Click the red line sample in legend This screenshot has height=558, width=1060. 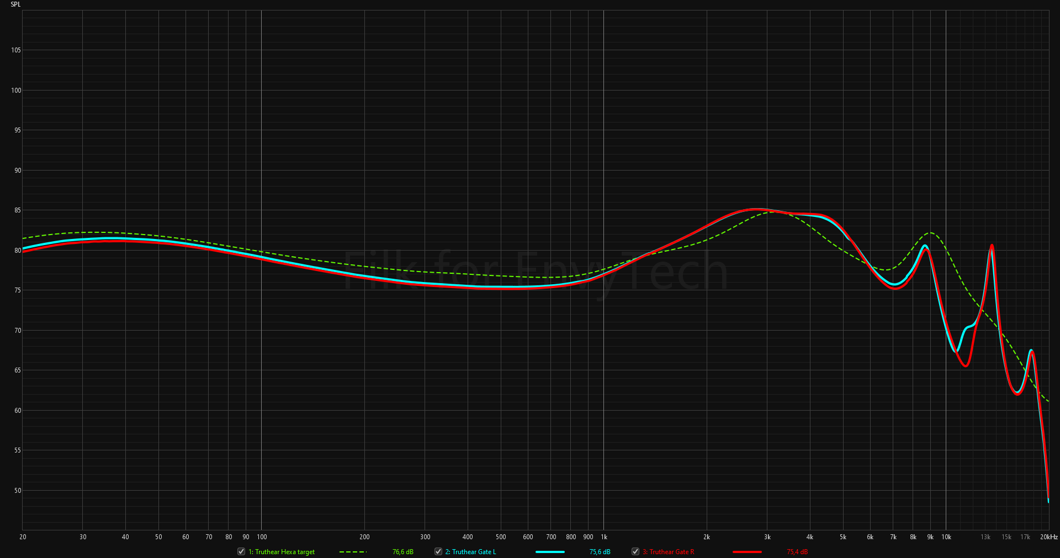pos(747,552)
